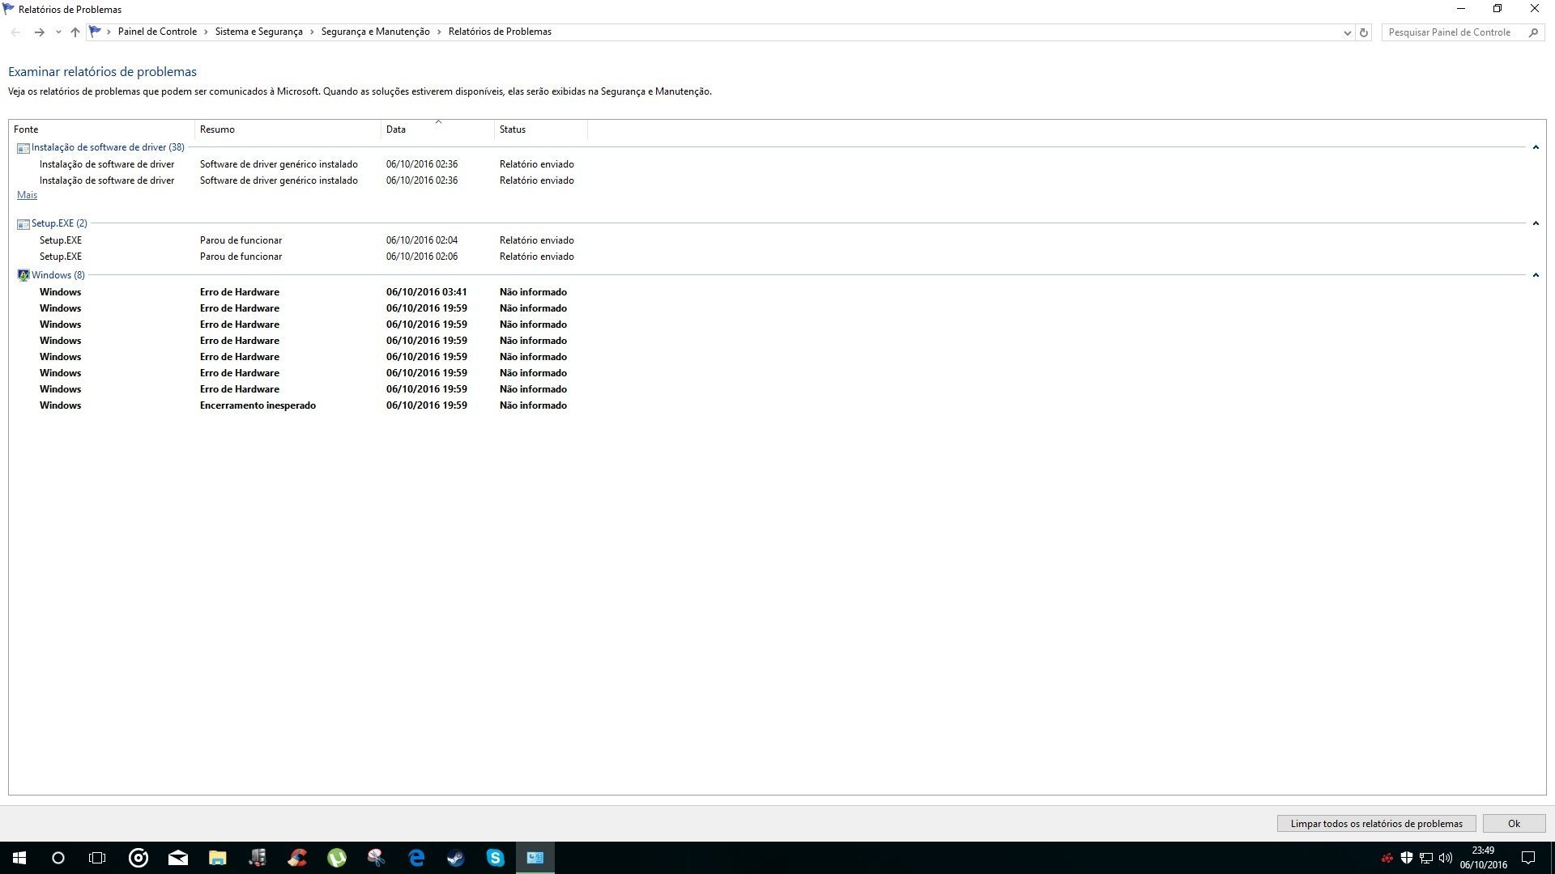Go back with the Back arrow

[16, 32]
